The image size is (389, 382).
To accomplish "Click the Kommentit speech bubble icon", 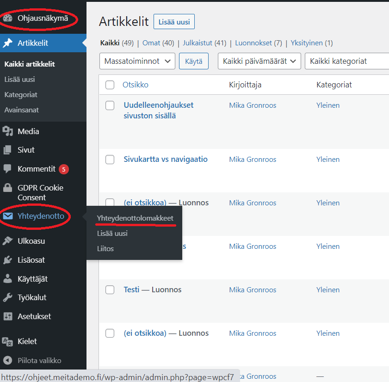I will tap(8, 169).
